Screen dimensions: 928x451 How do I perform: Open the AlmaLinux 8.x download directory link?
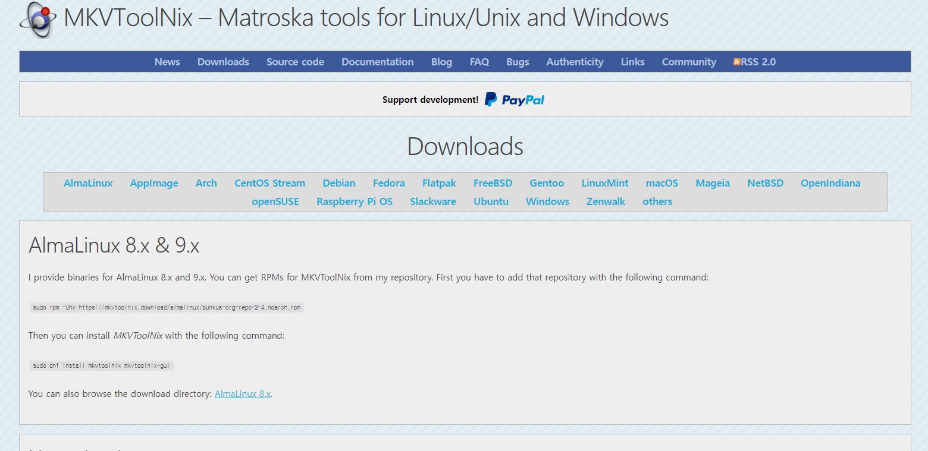point(243,394)
